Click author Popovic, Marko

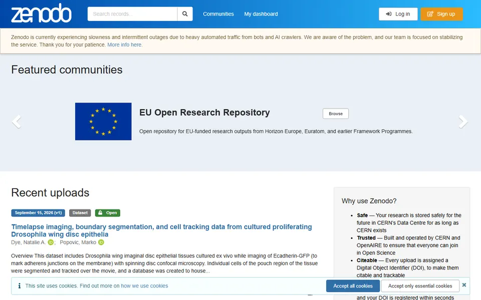coord(78,242)
